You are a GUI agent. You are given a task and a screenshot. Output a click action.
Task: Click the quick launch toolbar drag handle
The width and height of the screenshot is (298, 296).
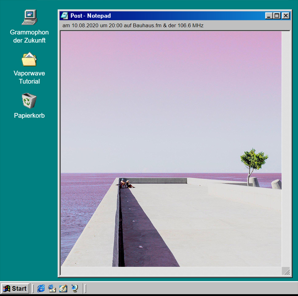pyautogui.click(x=33, y=288)
